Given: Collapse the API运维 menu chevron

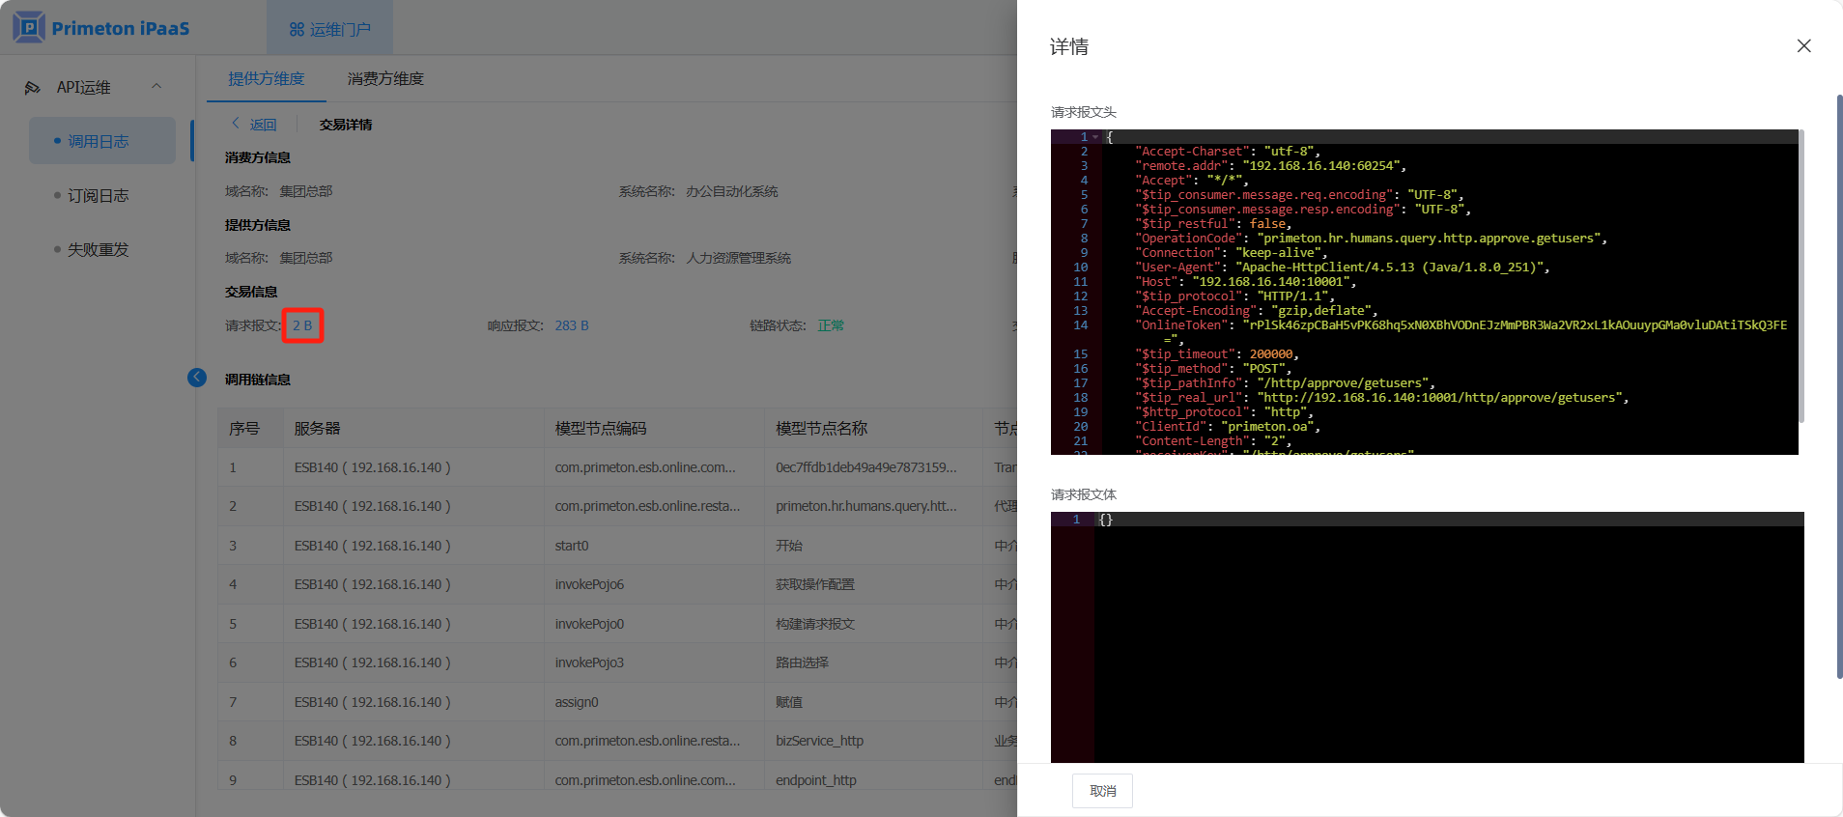Looking at the screenshot, I should [156, 87].
